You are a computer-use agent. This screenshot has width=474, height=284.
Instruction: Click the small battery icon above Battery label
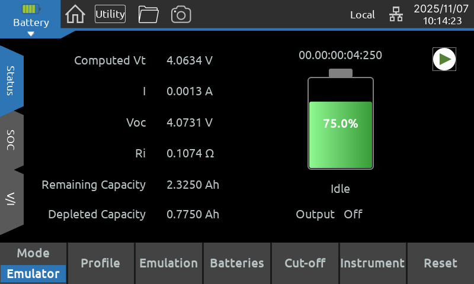pyautogui.click(x=31, y=9)
